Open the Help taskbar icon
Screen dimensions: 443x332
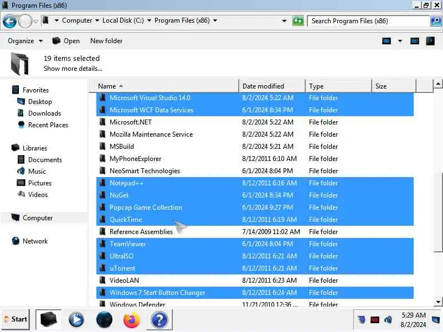pos(159,320)
